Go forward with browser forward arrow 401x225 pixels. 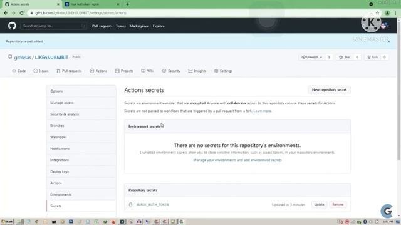(x=14, y=13)
